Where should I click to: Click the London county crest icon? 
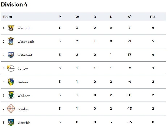pyautogui.click(x=11, y=109)
